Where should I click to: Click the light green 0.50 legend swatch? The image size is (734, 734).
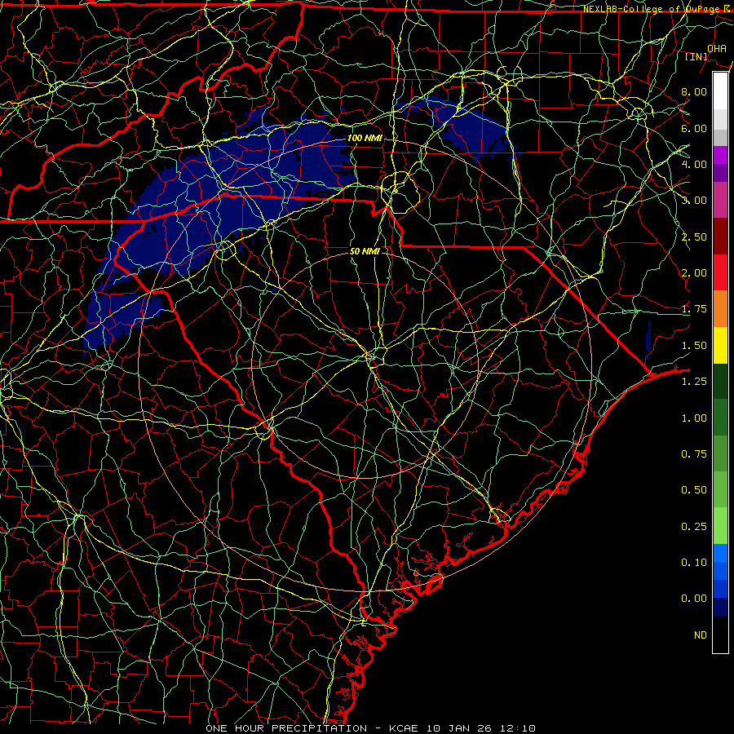(x=720, y=489)
